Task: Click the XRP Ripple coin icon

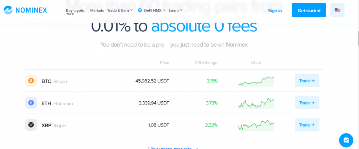Action: click(31, 125)
